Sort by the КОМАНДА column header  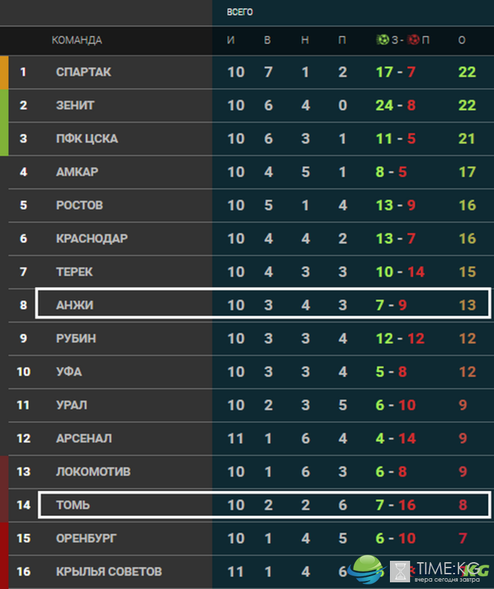(x=77, y=40)
